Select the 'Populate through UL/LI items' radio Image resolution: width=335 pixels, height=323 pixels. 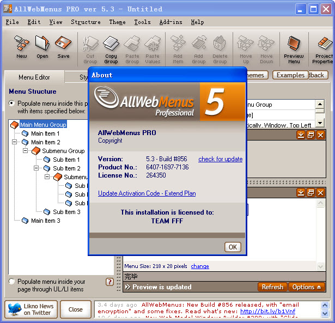[12, 282]
